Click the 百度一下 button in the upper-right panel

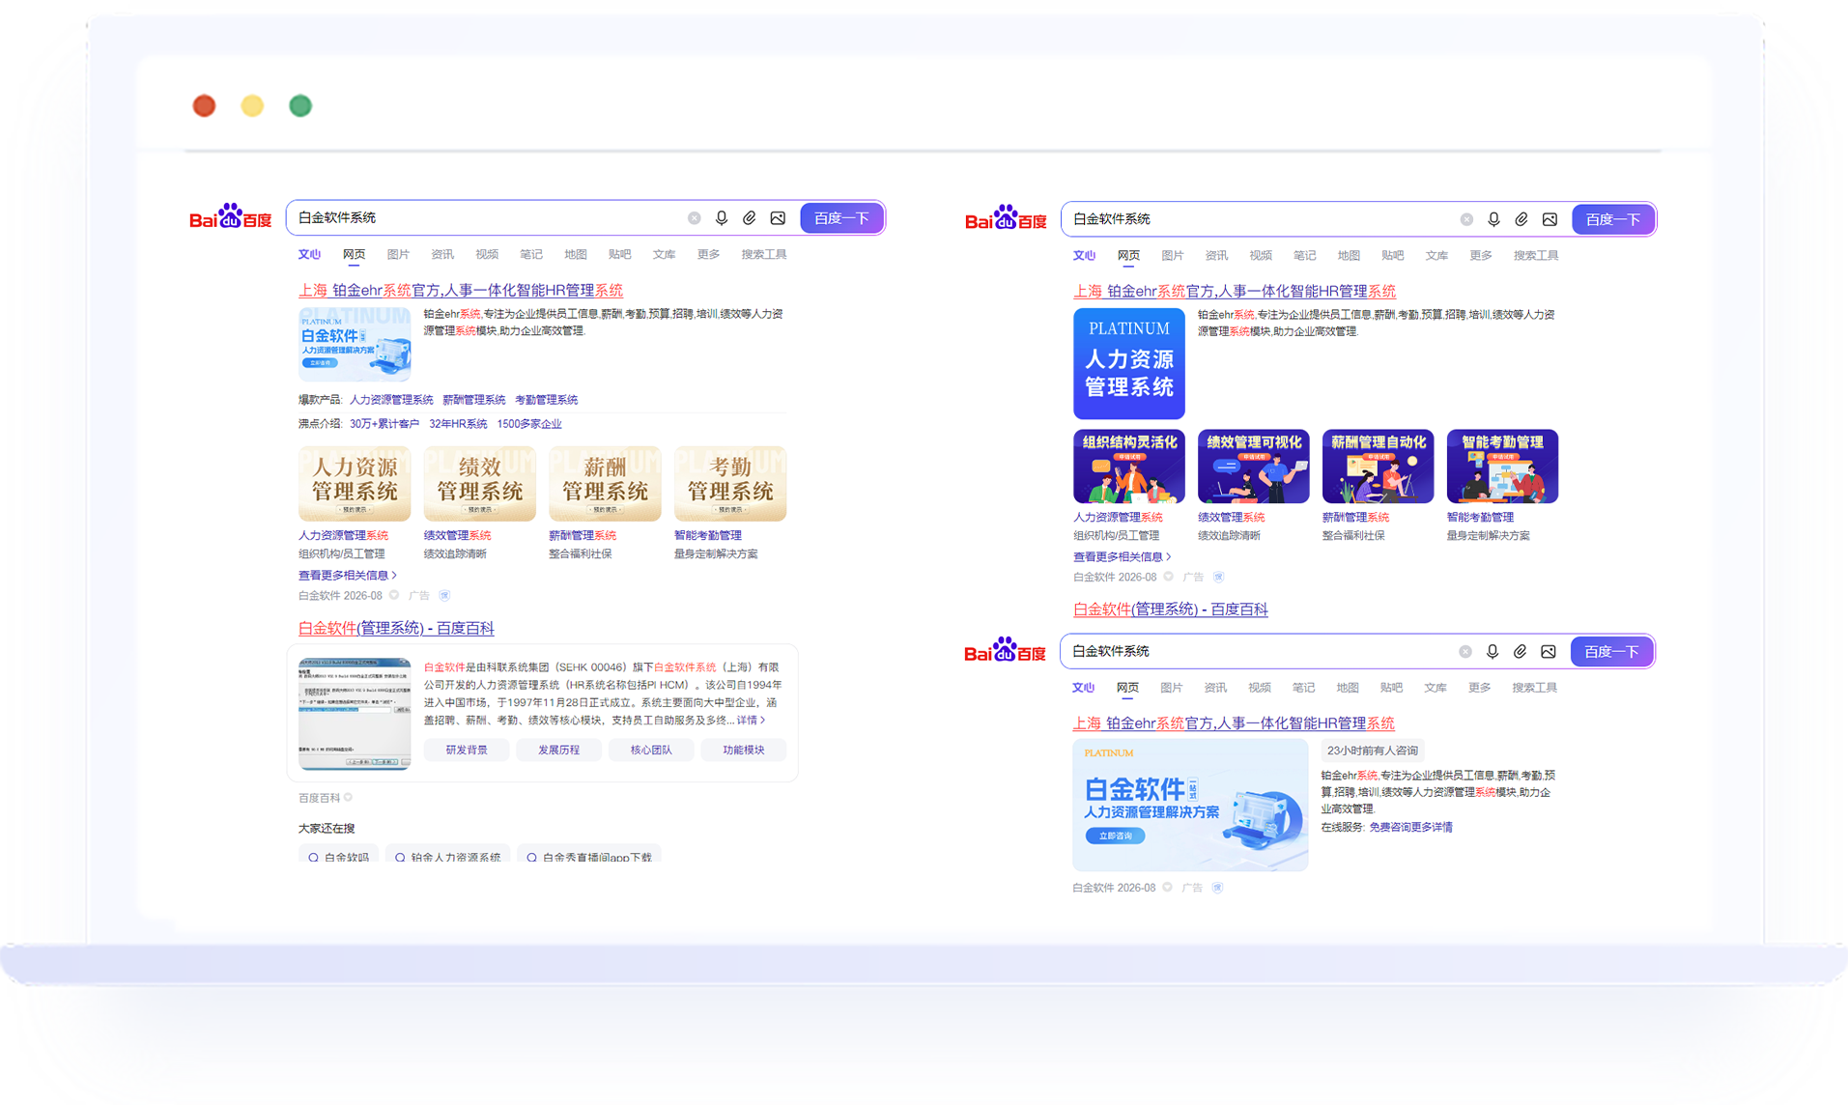(x=1613, y=219)
